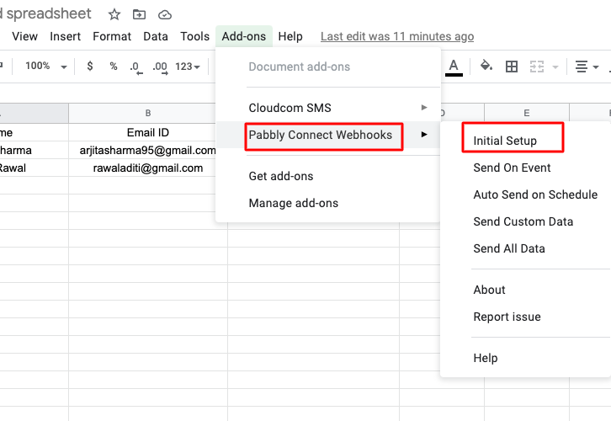The width and height of the screenshot is (611, 421).
Task: Open the Data menu
Action: (156, 36)
